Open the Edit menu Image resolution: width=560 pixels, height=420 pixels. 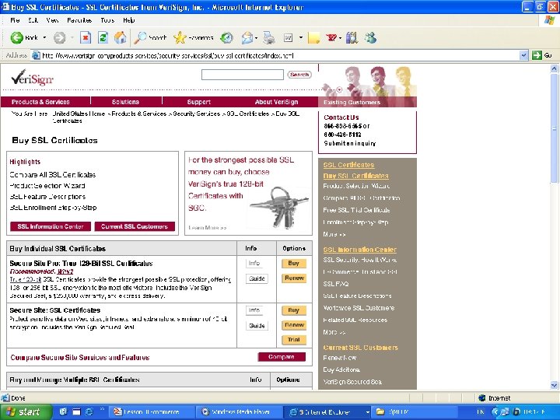pos(33,20)
